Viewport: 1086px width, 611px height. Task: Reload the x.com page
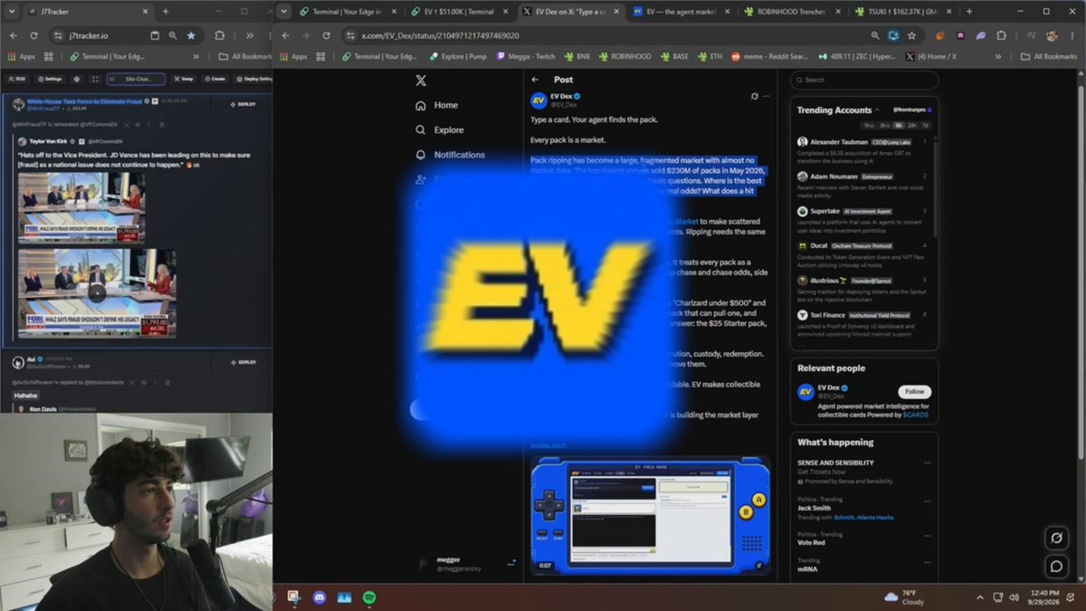(327, 35)
